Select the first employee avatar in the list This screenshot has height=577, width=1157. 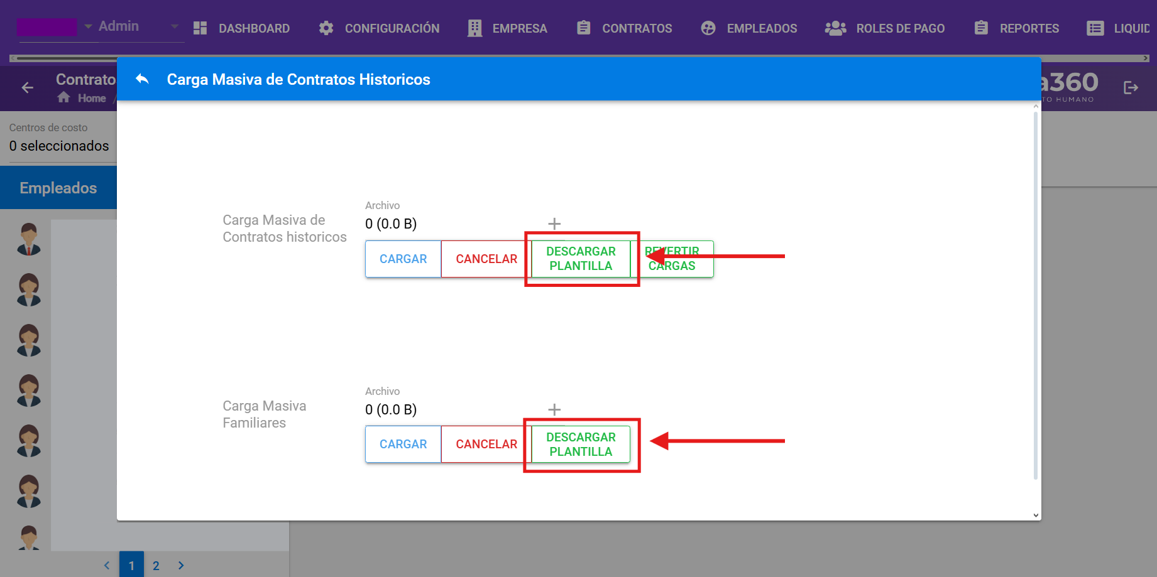click(x=29, y=239)
